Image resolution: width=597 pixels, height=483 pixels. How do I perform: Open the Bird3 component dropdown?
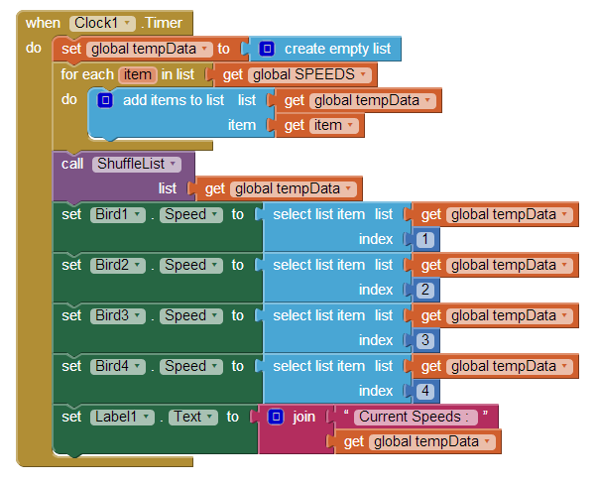118,315
